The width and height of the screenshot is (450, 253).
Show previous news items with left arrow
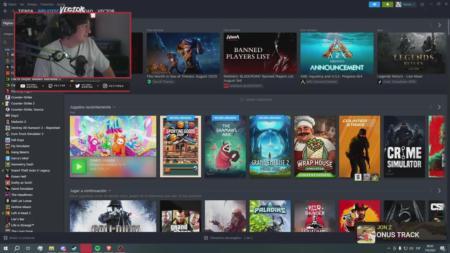(431, 25)
